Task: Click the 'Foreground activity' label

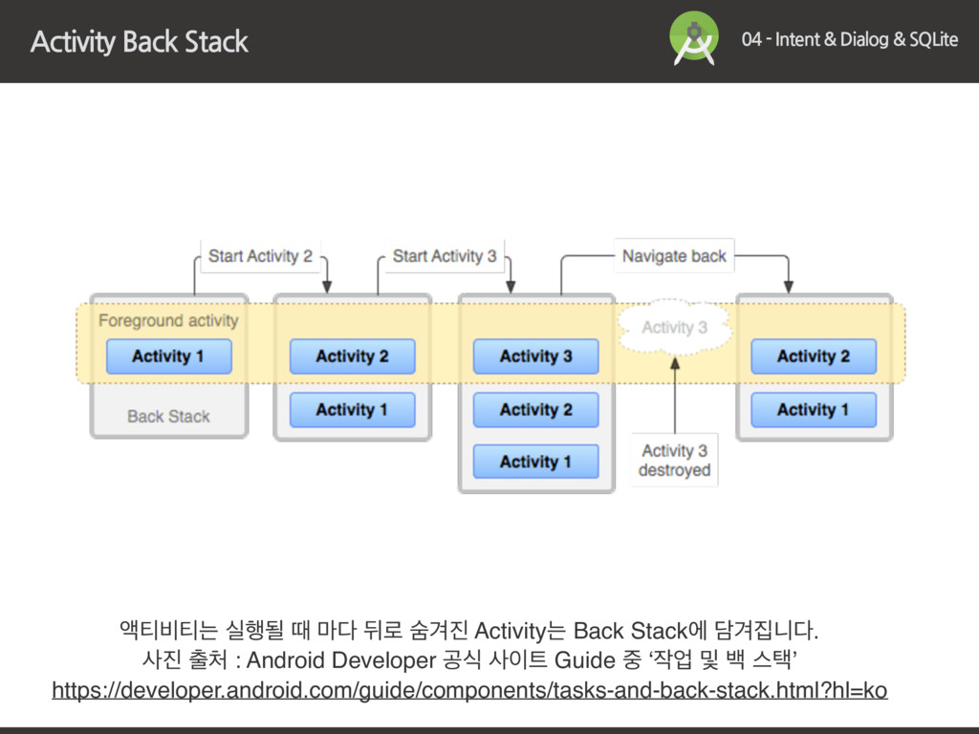Action: point(168,320)
